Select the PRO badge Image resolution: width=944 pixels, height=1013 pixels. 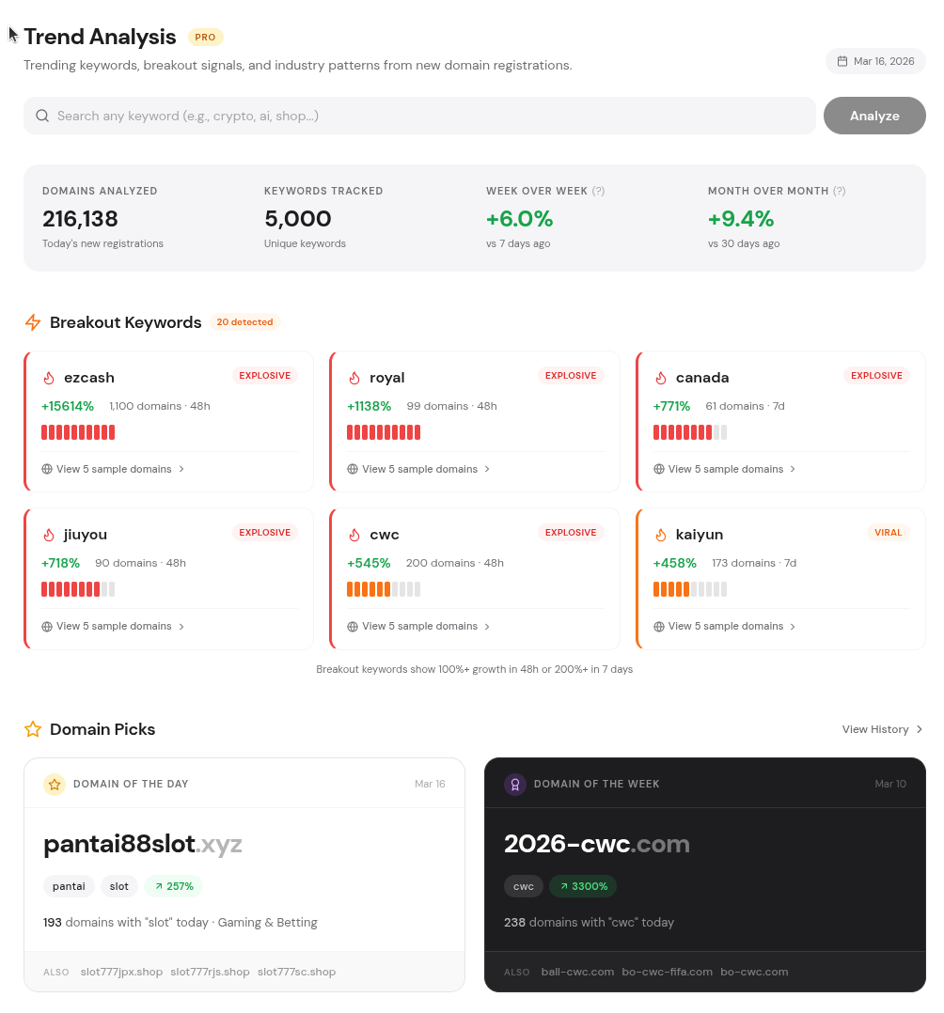click(205, 38)
